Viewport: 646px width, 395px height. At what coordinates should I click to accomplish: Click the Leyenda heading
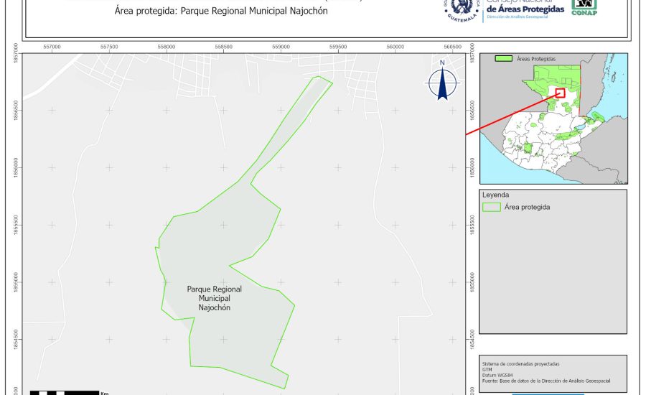pos(495,195)
